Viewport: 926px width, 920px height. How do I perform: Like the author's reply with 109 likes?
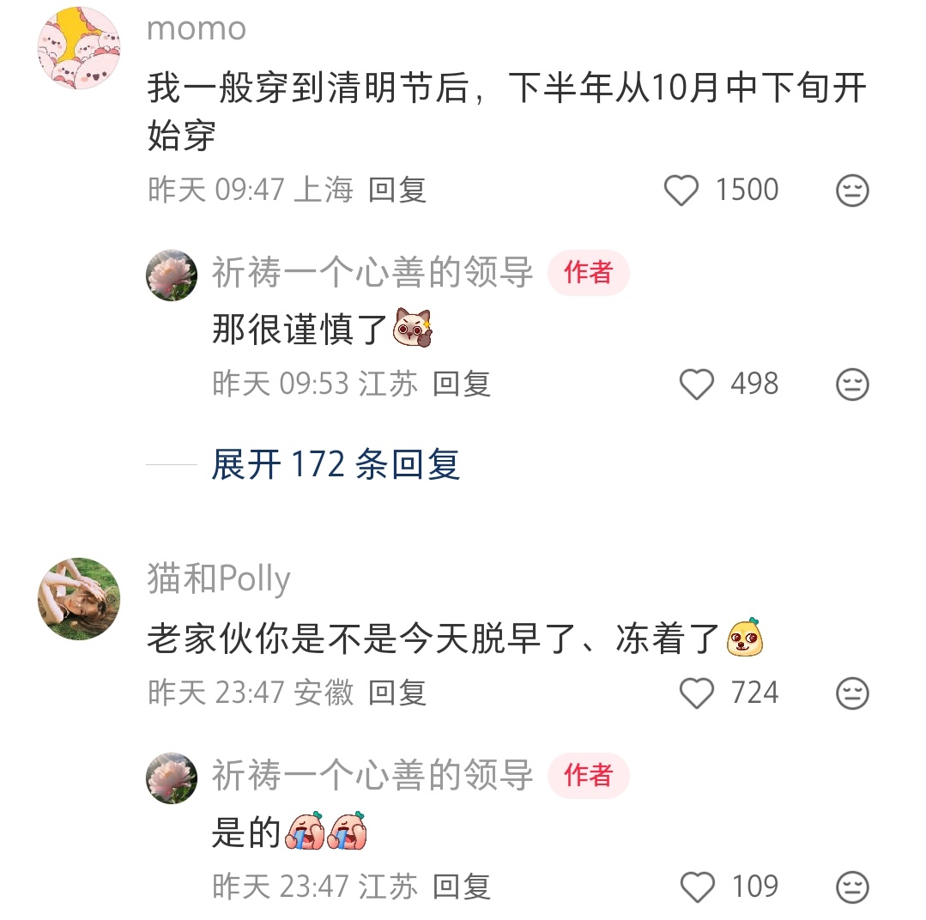(698, 887)
